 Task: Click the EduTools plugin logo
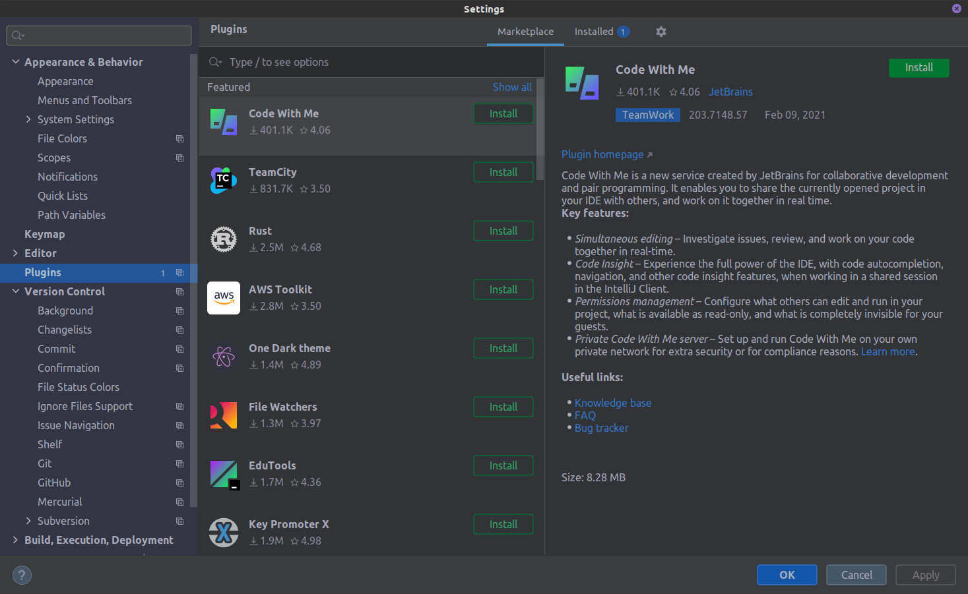224,475
